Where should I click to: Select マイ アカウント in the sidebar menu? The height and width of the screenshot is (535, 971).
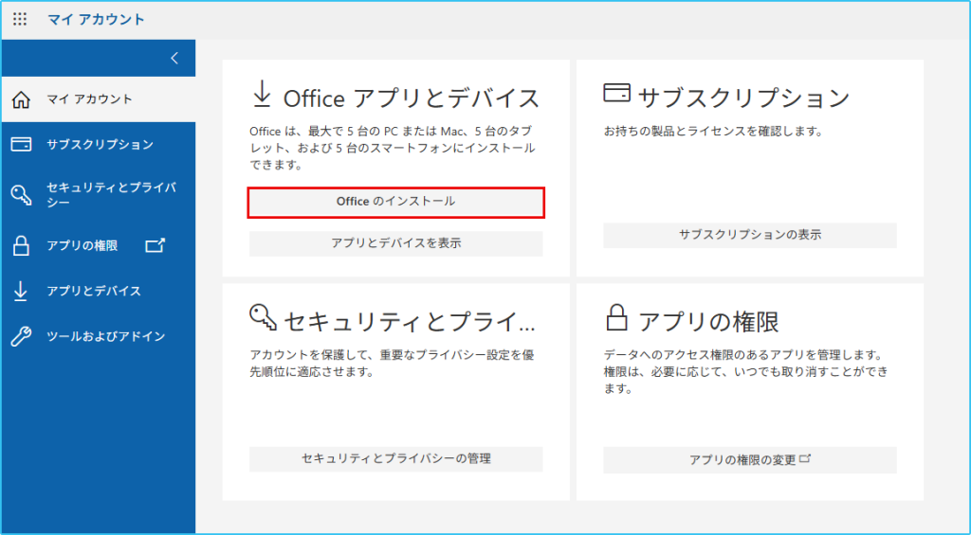pyautogui.click(x=99, y=99)
